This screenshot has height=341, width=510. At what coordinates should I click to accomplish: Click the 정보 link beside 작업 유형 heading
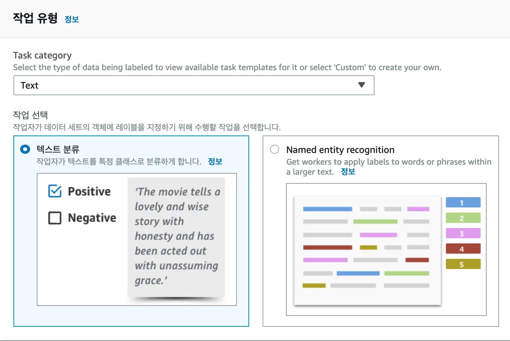click(71, 19)
